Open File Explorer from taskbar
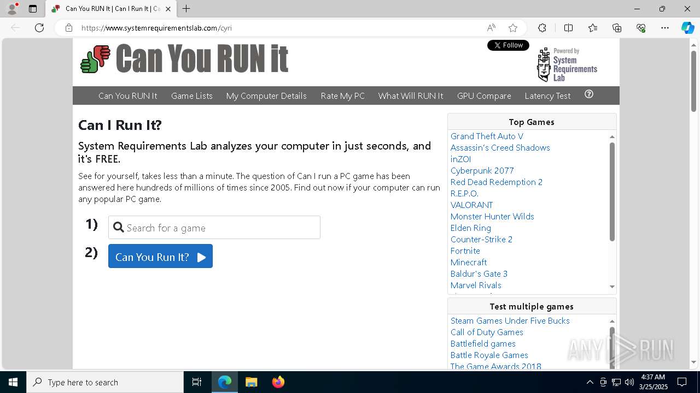Image resolution: width=700 pixels, height=393 pixels. 251,382
